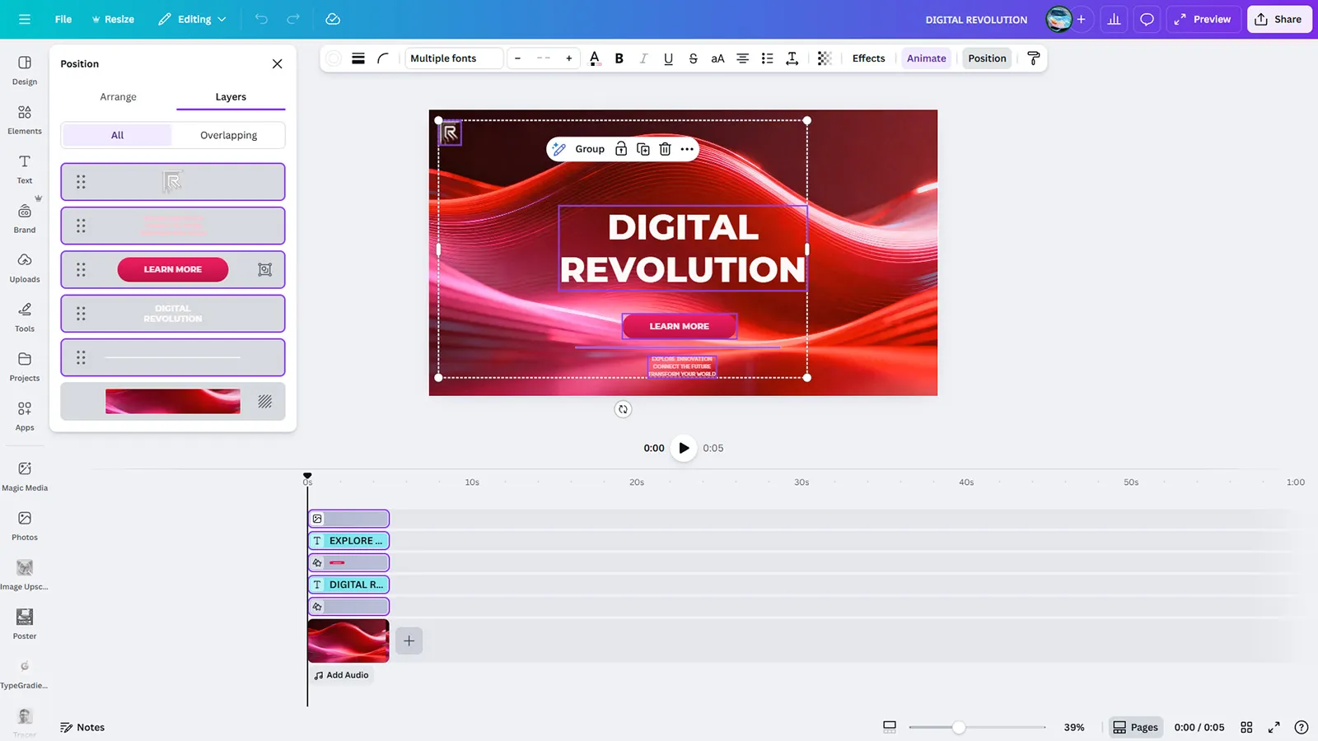Click the Share button

coord(1278,19)
